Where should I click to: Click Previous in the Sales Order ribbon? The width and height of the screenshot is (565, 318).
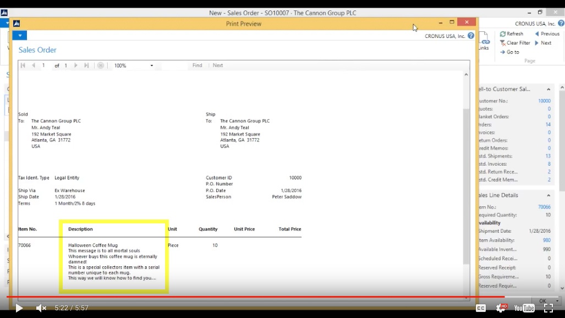pyautogui.click(x=547, y=34)
